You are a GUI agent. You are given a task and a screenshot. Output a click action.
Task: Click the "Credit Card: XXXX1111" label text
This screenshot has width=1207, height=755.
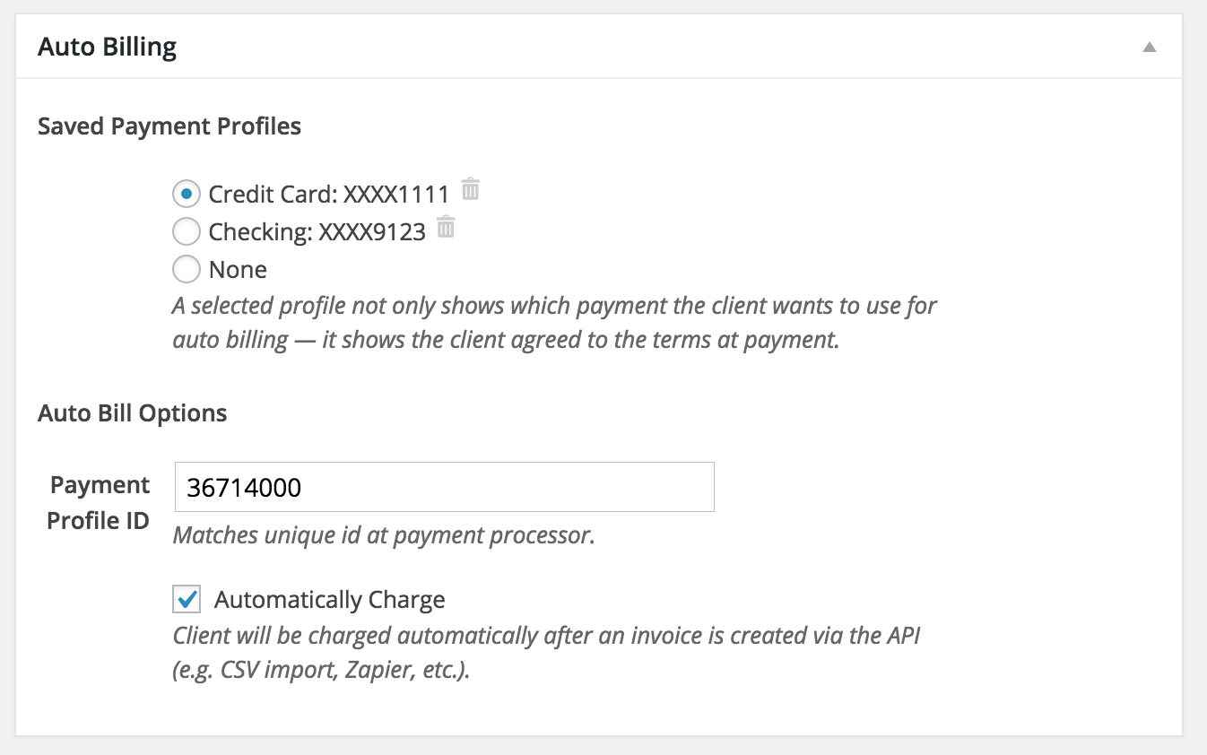328,194
